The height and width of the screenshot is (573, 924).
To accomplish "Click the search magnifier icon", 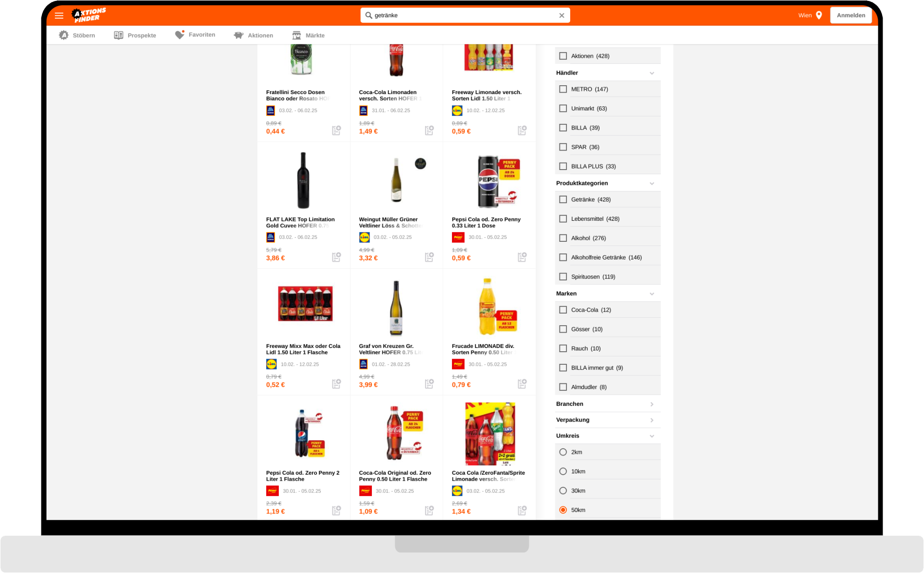I will 368,15.
